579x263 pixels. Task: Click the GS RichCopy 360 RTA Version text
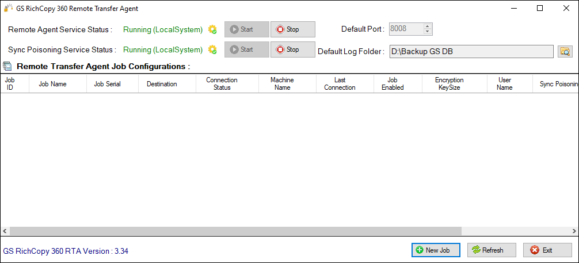coord(66,251)
